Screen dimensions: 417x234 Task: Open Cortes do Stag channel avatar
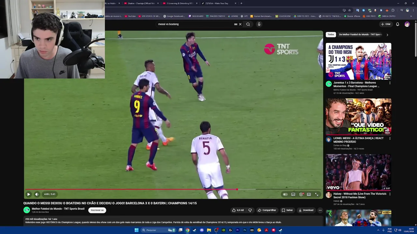point(329,139)
